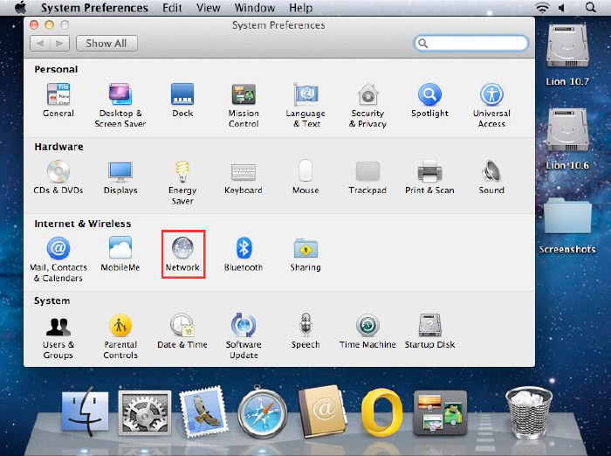Launch the yellow O app in Dock

pyautogui.click(x=381, y=412)
